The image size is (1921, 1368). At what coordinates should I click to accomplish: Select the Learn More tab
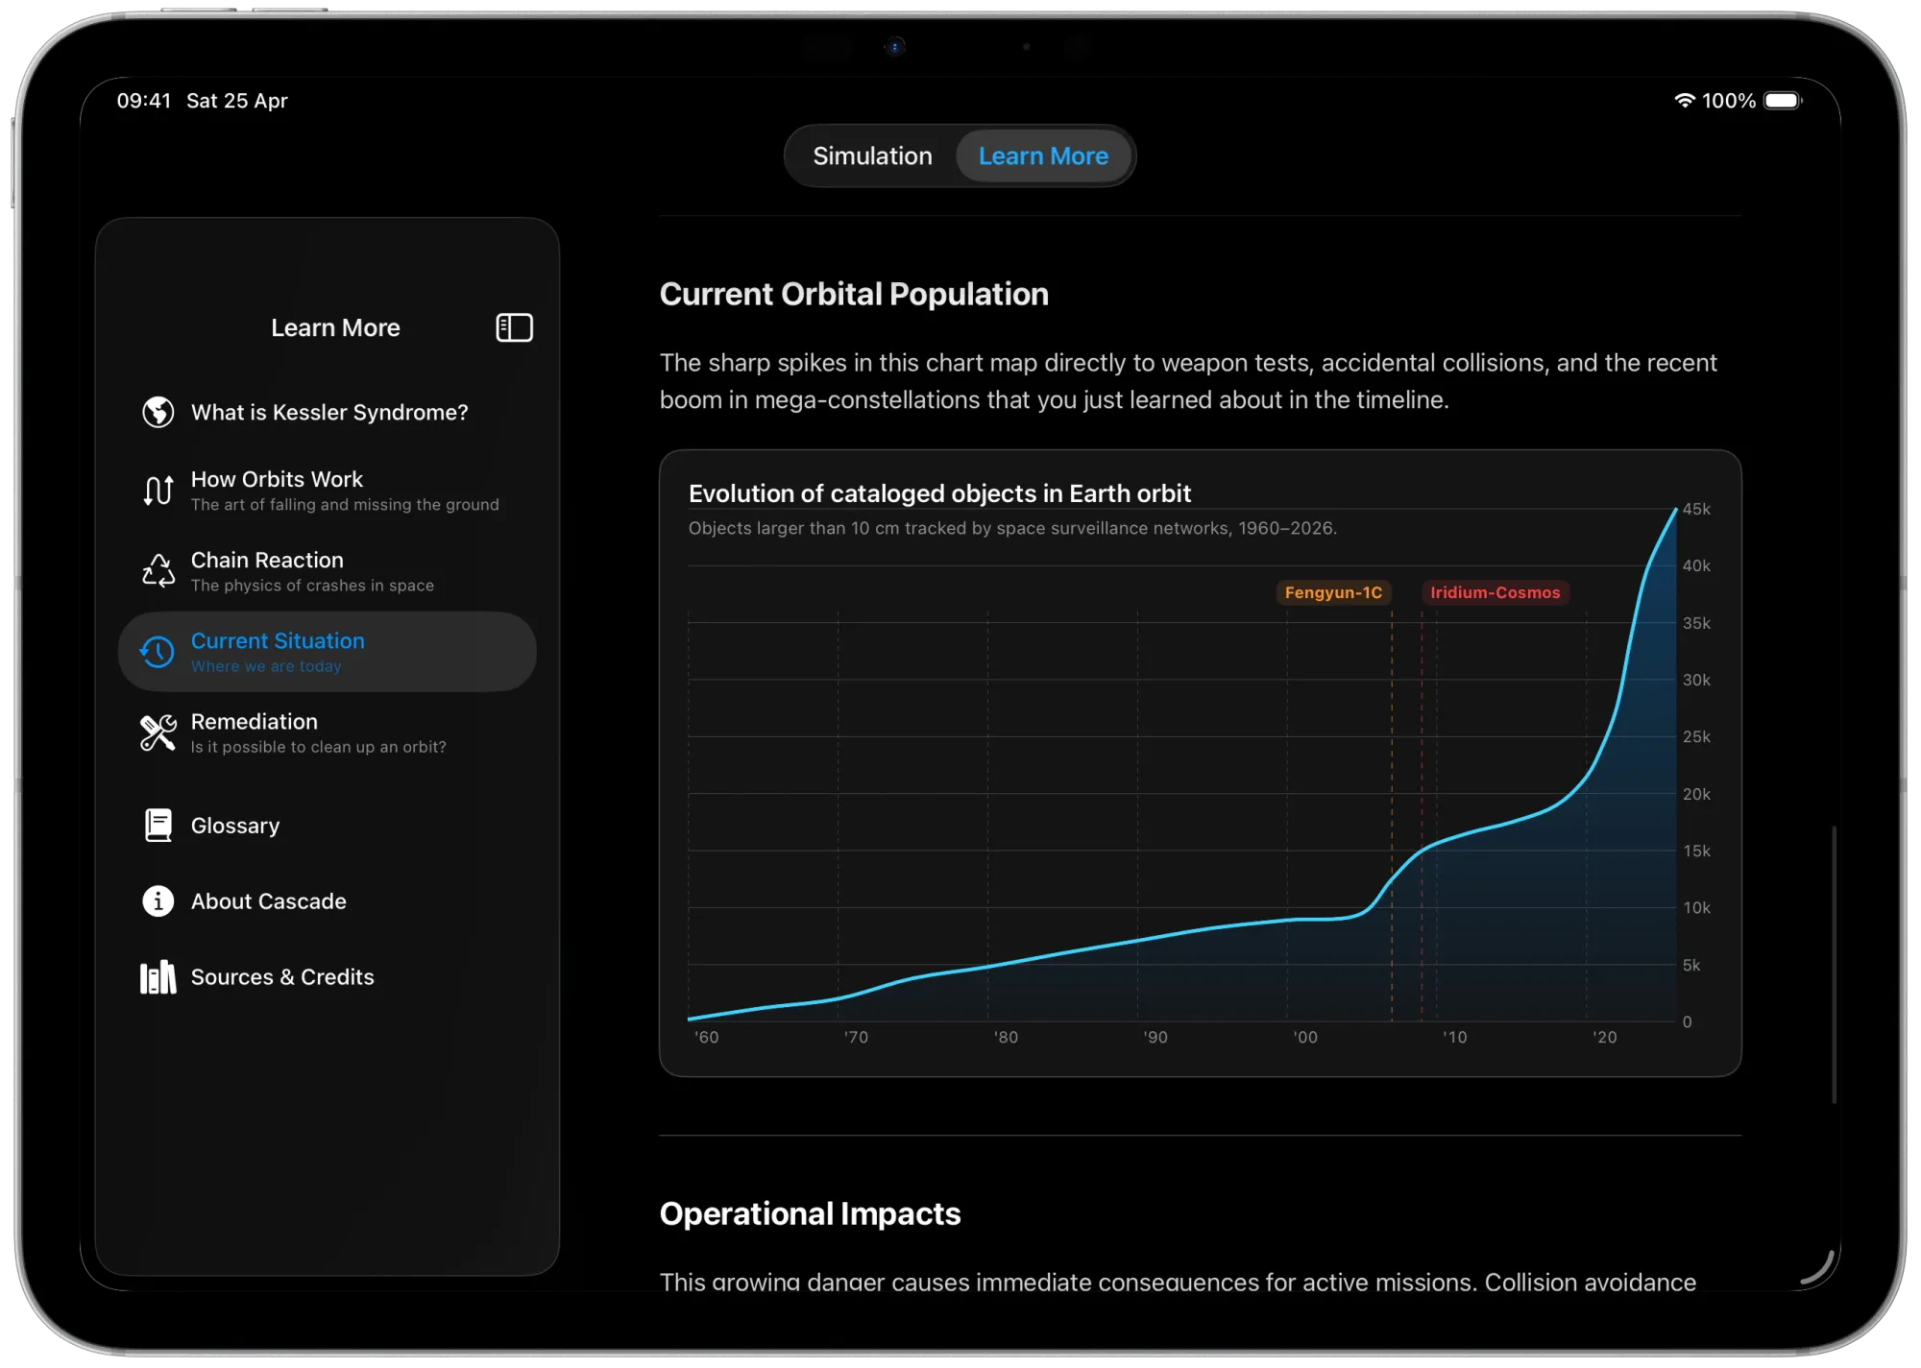1043,156
